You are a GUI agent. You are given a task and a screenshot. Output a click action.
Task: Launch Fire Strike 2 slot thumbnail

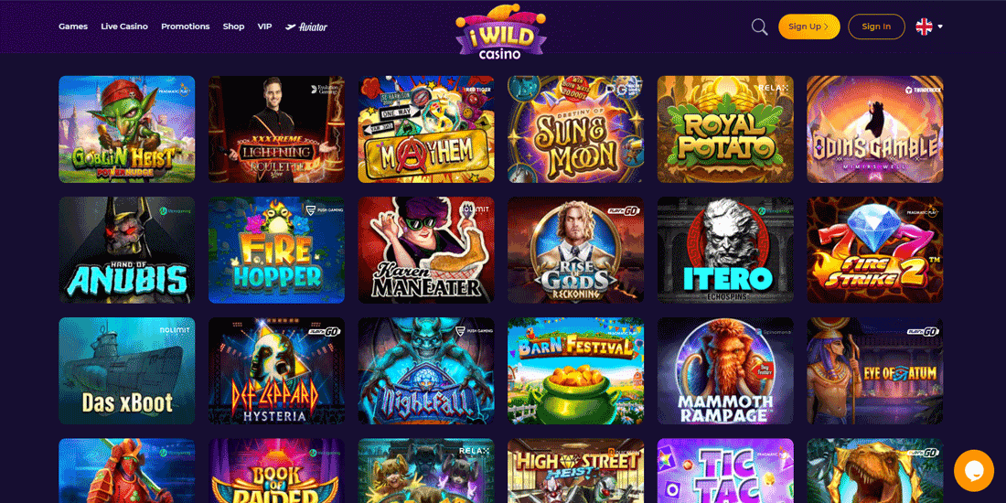(875, 251)
